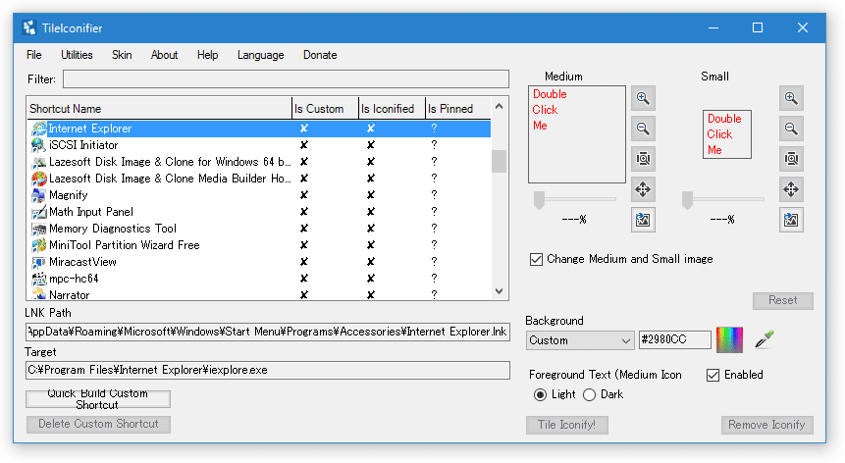845x463 pixels.
Task: Fit Small image to tile
Action: 791,159
